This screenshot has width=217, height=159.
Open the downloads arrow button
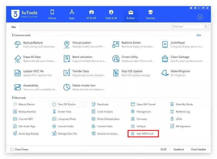click(x=200, y=17)
